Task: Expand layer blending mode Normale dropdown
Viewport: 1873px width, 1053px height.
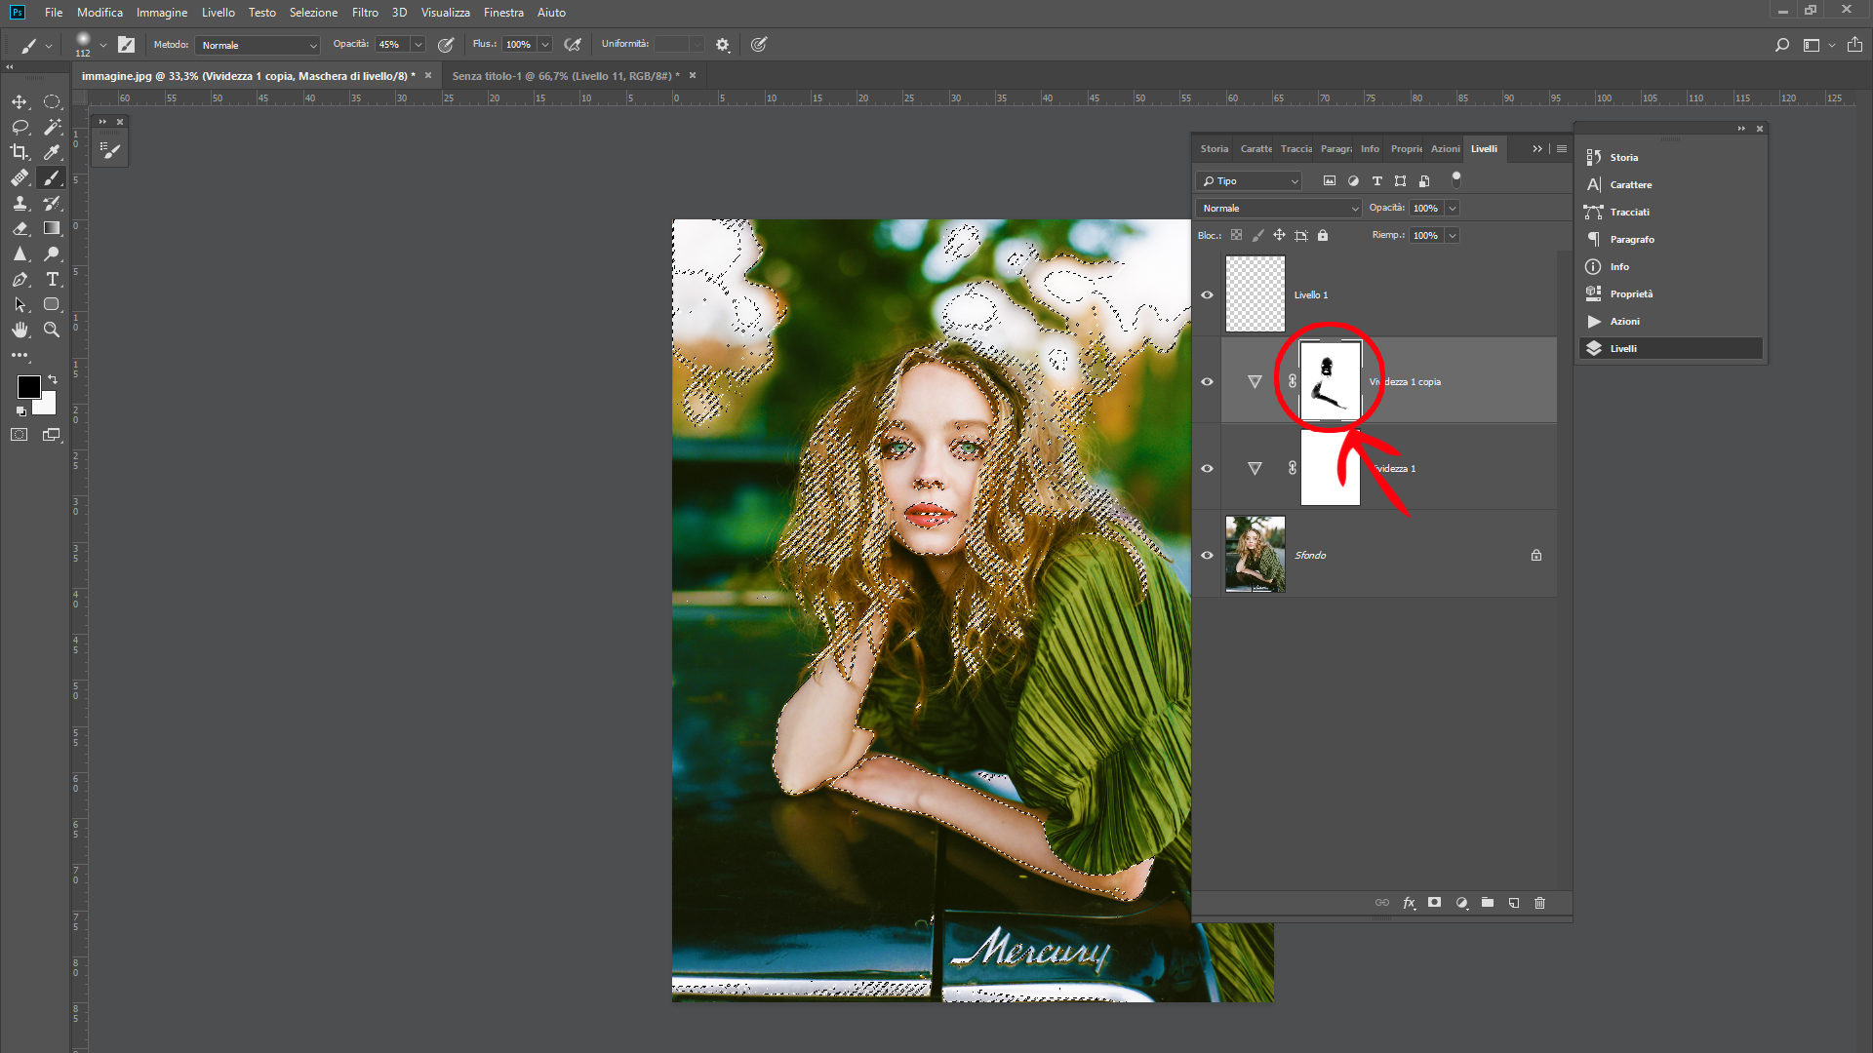Action: pos(1278,208)
